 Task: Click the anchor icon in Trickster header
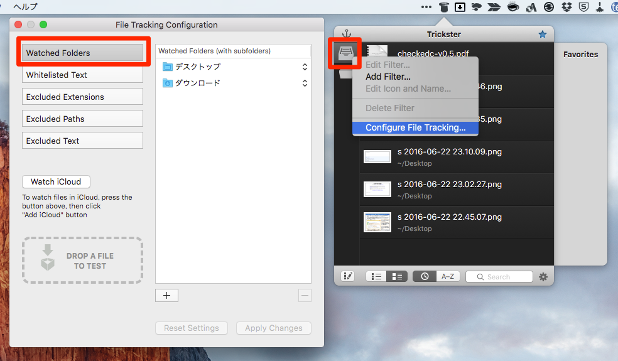point(347,33)
